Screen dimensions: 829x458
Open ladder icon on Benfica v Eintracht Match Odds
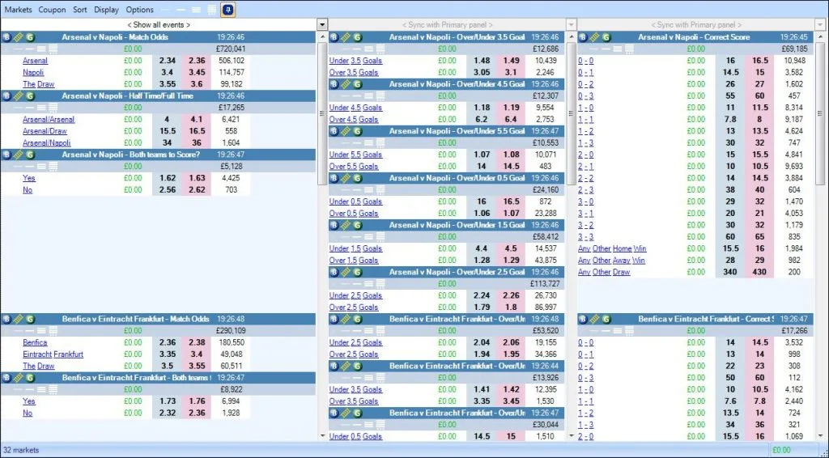click(x=19, y=319)
